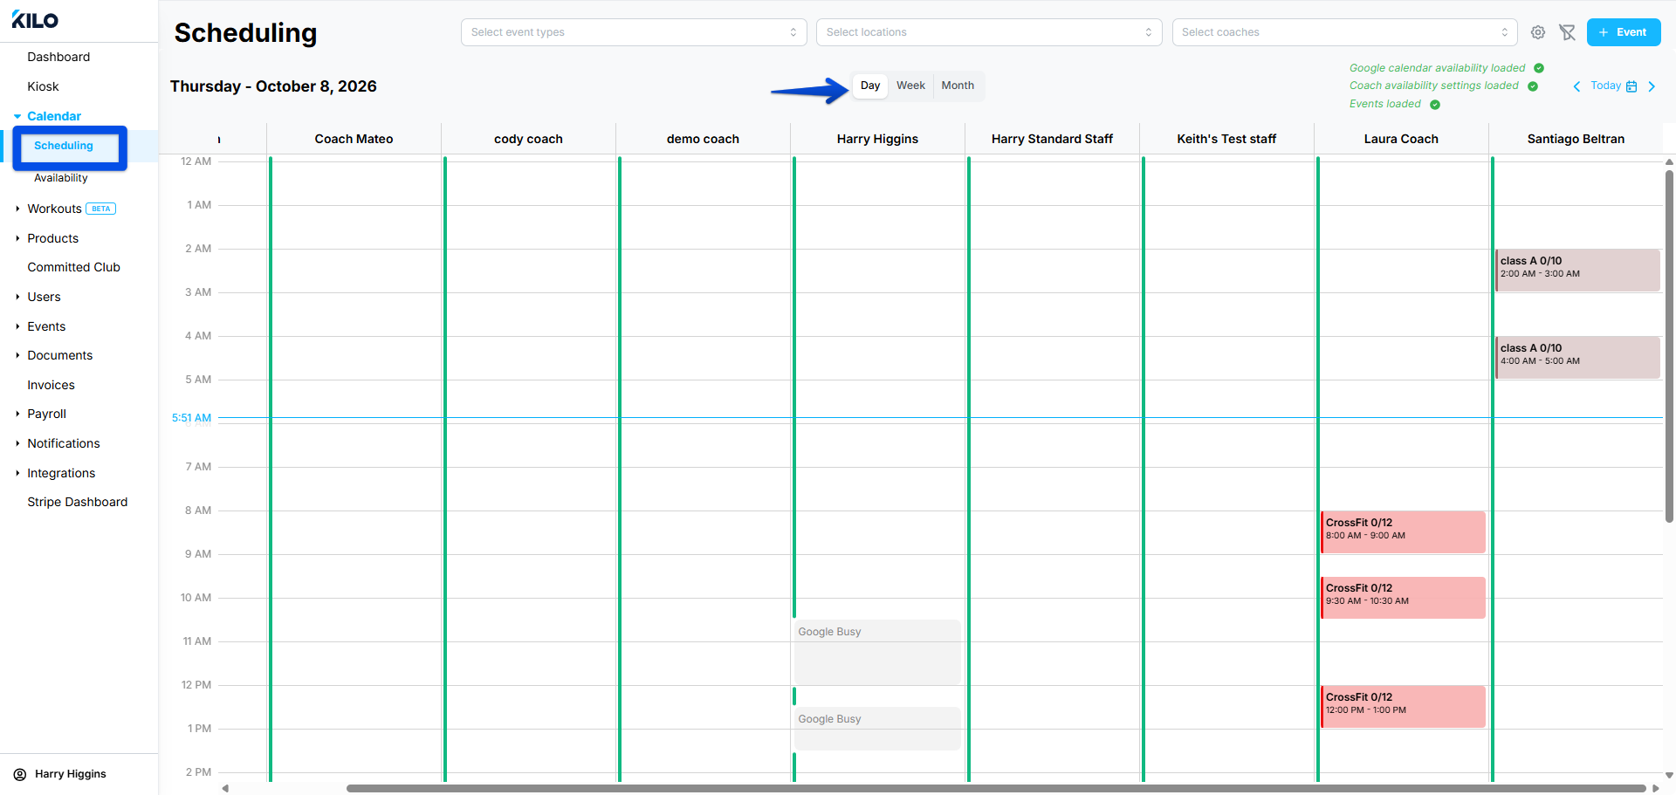Open the Select coaches dropdown
This screenshot has height=795, width=1676.
coord(1344,32)
